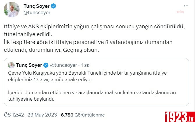
Task: Open the three-dot more options menu
Action: tap(186, 6)
